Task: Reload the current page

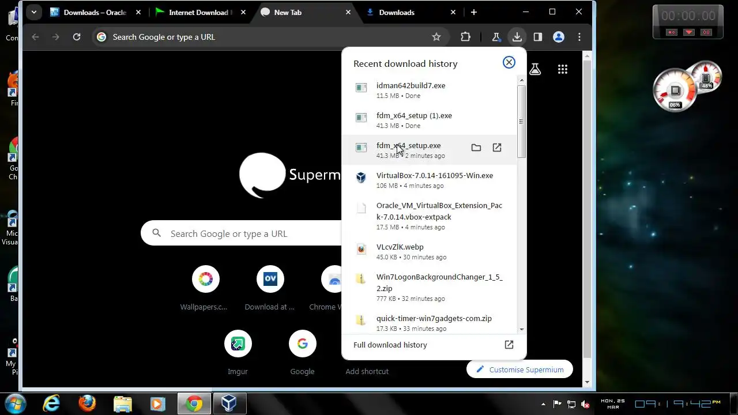Action: click(x=77, y=37)
